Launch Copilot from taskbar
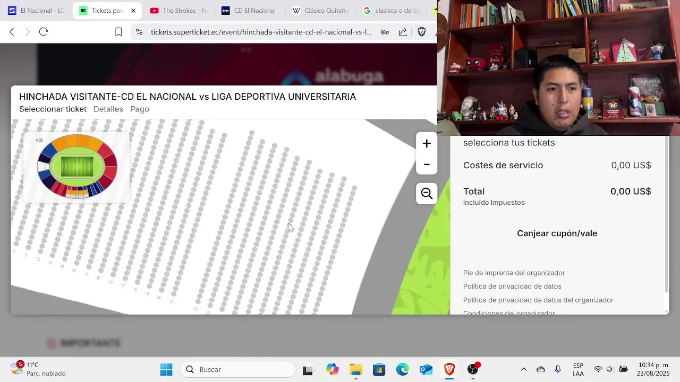This screenshot has width=680, height=382. 333,369
